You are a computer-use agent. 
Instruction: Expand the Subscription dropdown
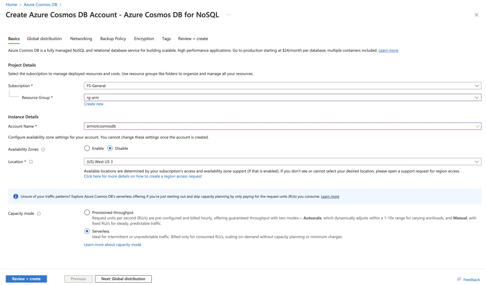282,86
